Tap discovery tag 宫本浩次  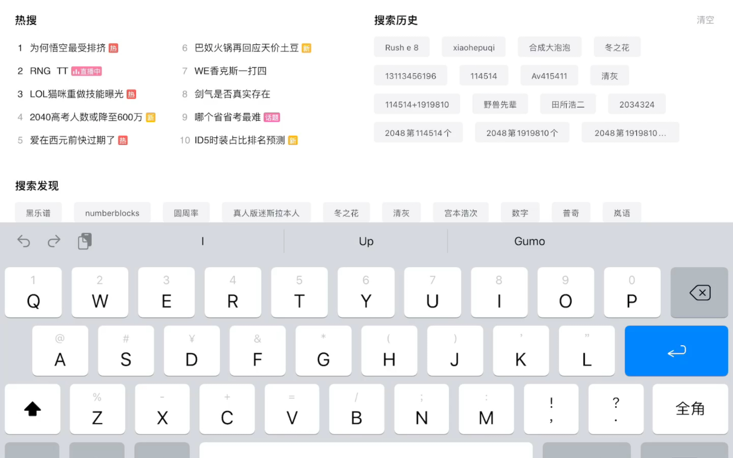point(461,213)
